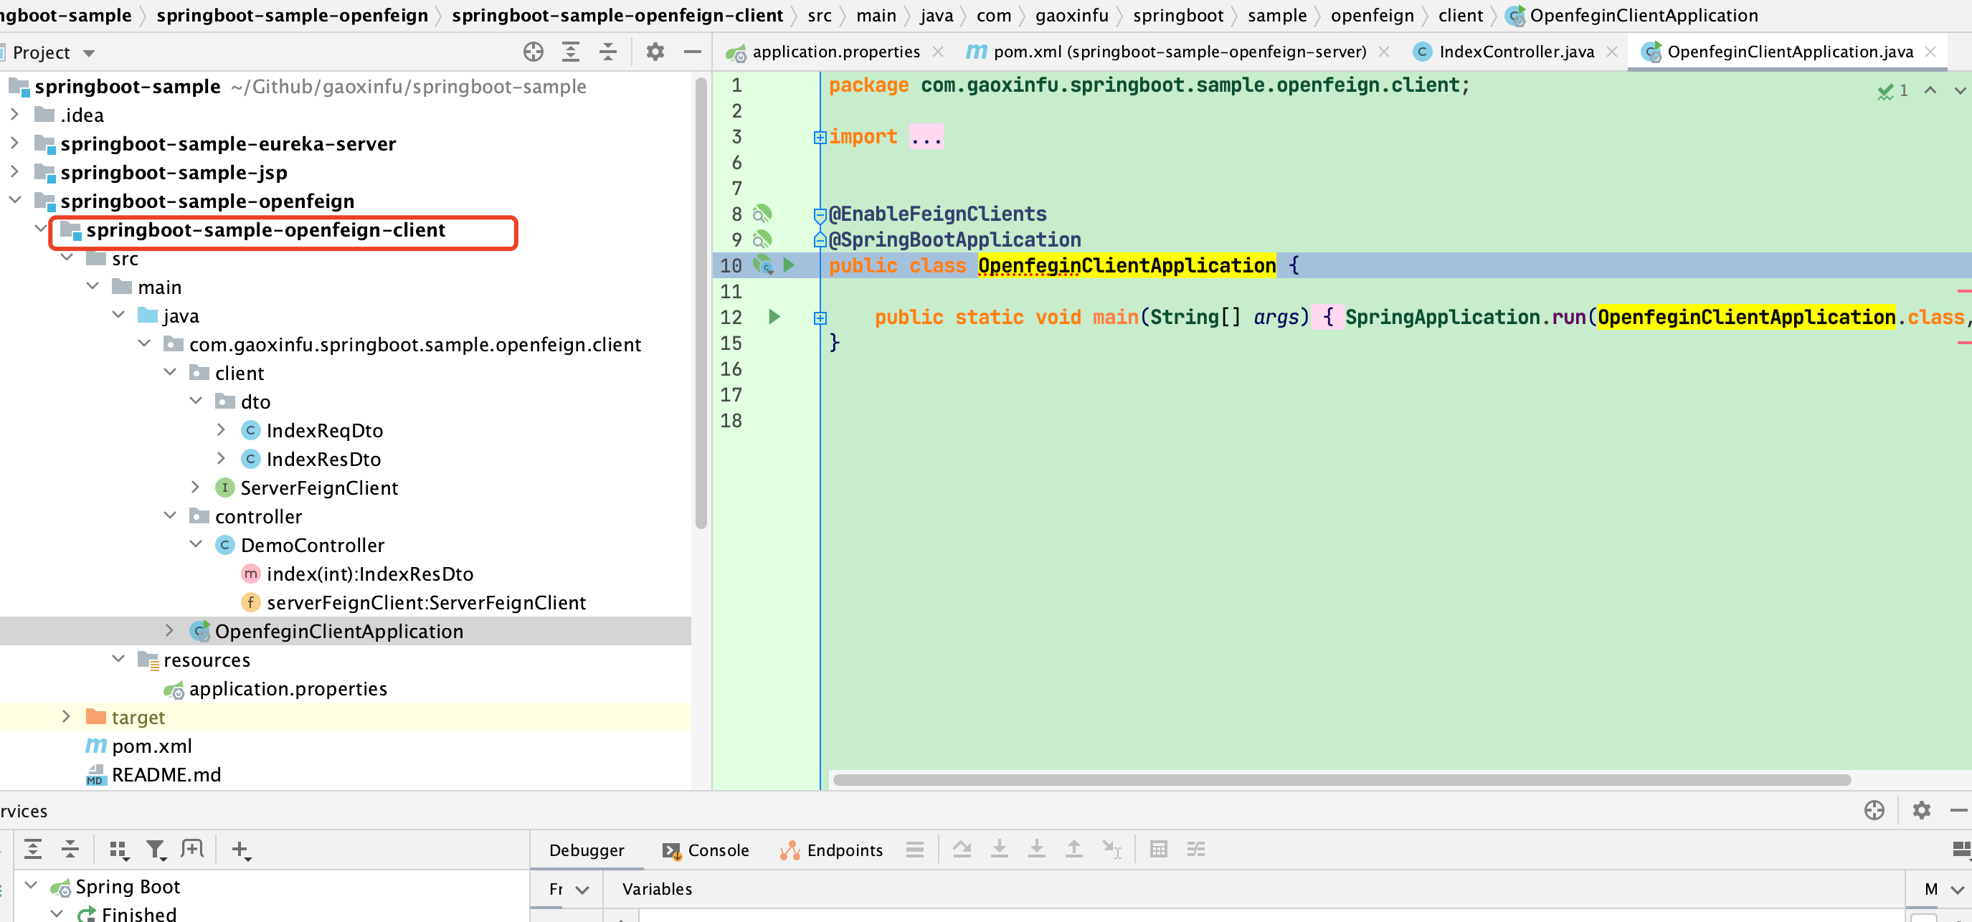Collapse the springboot-sample-openfeign-client folder

41,228
